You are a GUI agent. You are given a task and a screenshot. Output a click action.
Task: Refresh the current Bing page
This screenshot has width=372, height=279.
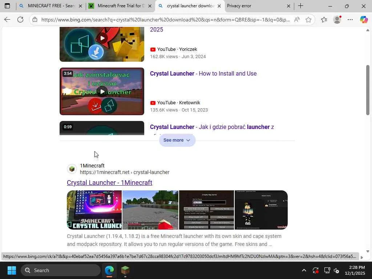pos(20,20)
